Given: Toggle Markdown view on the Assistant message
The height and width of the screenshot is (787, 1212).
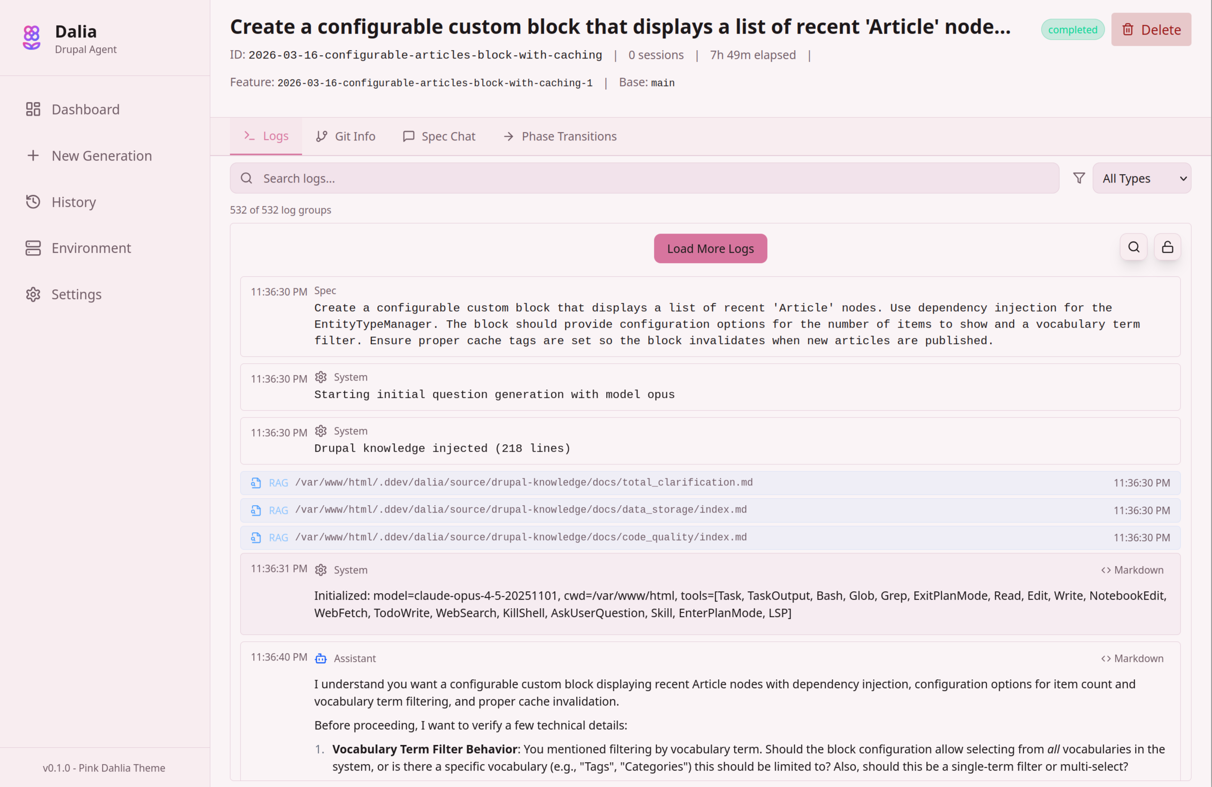Looking at the screenshot, I should pos(1131,658).
